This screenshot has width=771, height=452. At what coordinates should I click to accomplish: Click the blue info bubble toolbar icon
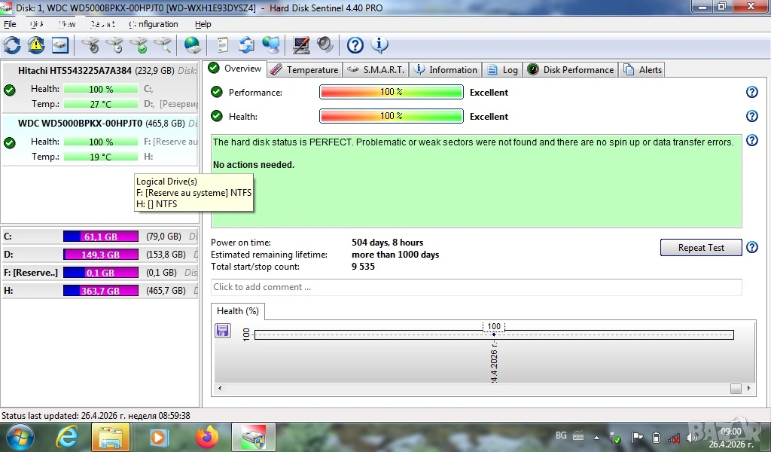pyautogui.click(x=379, y=45)
